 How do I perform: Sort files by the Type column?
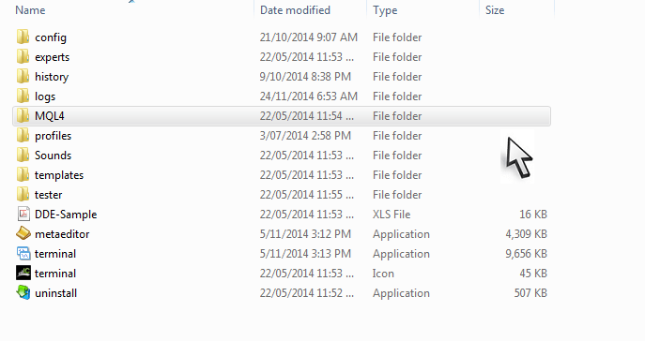385,10
